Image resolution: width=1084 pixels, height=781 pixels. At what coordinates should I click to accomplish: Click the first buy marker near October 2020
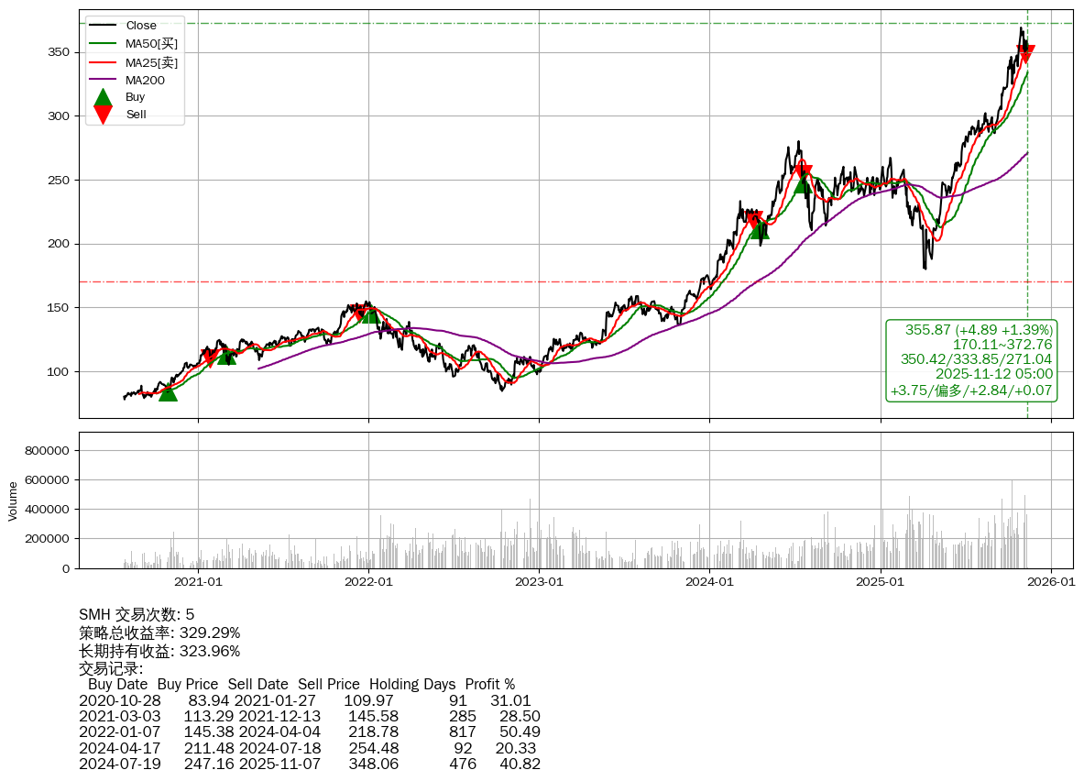pos(168,392)
